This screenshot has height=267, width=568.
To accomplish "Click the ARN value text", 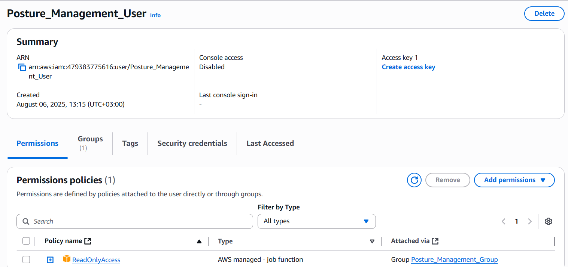I will pyautogui.click(x=109, y=72).
